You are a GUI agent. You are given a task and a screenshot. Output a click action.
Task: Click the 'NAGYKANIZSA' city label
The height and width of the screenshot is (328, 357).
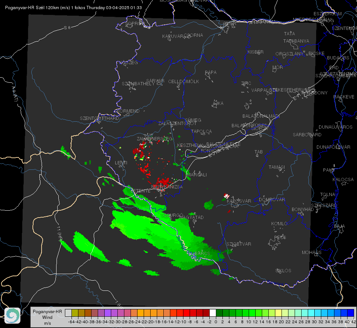click(167, 187)
